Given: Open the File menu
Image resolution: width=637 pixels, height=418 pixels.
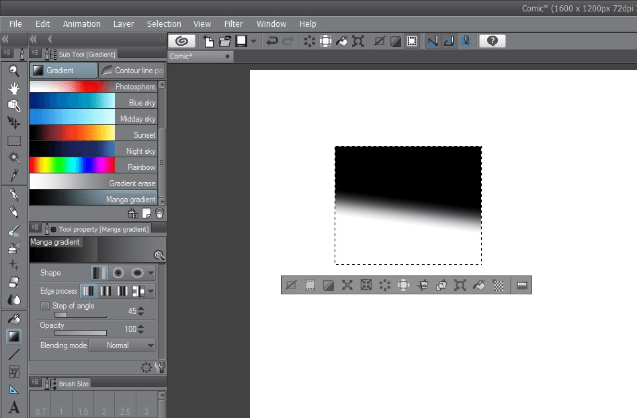Looking at the screenshot, I should [15, 24].
